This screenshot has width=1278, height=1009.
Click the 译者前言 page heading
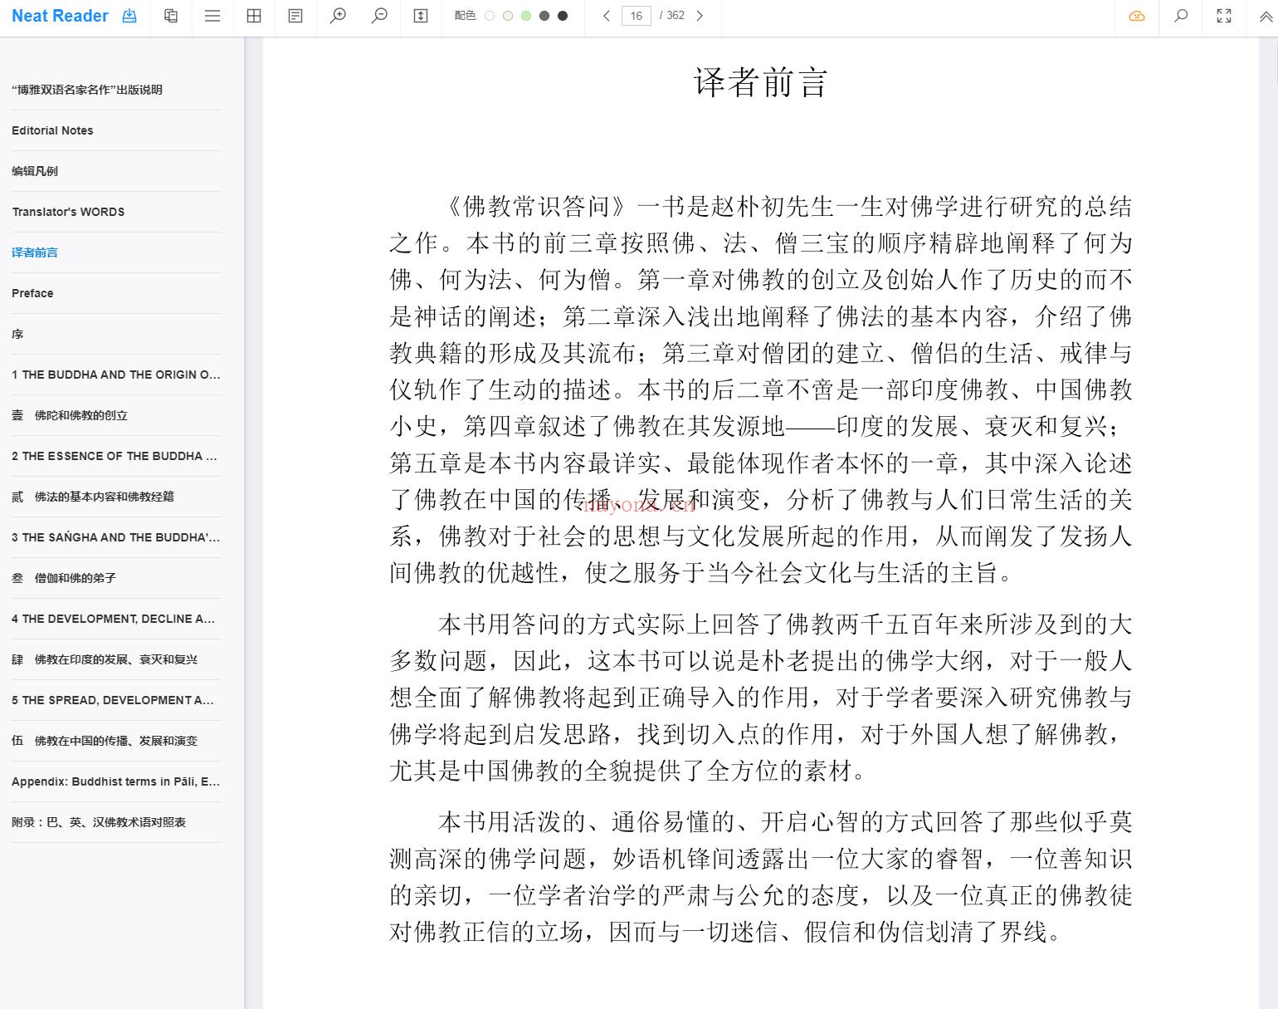761,82
